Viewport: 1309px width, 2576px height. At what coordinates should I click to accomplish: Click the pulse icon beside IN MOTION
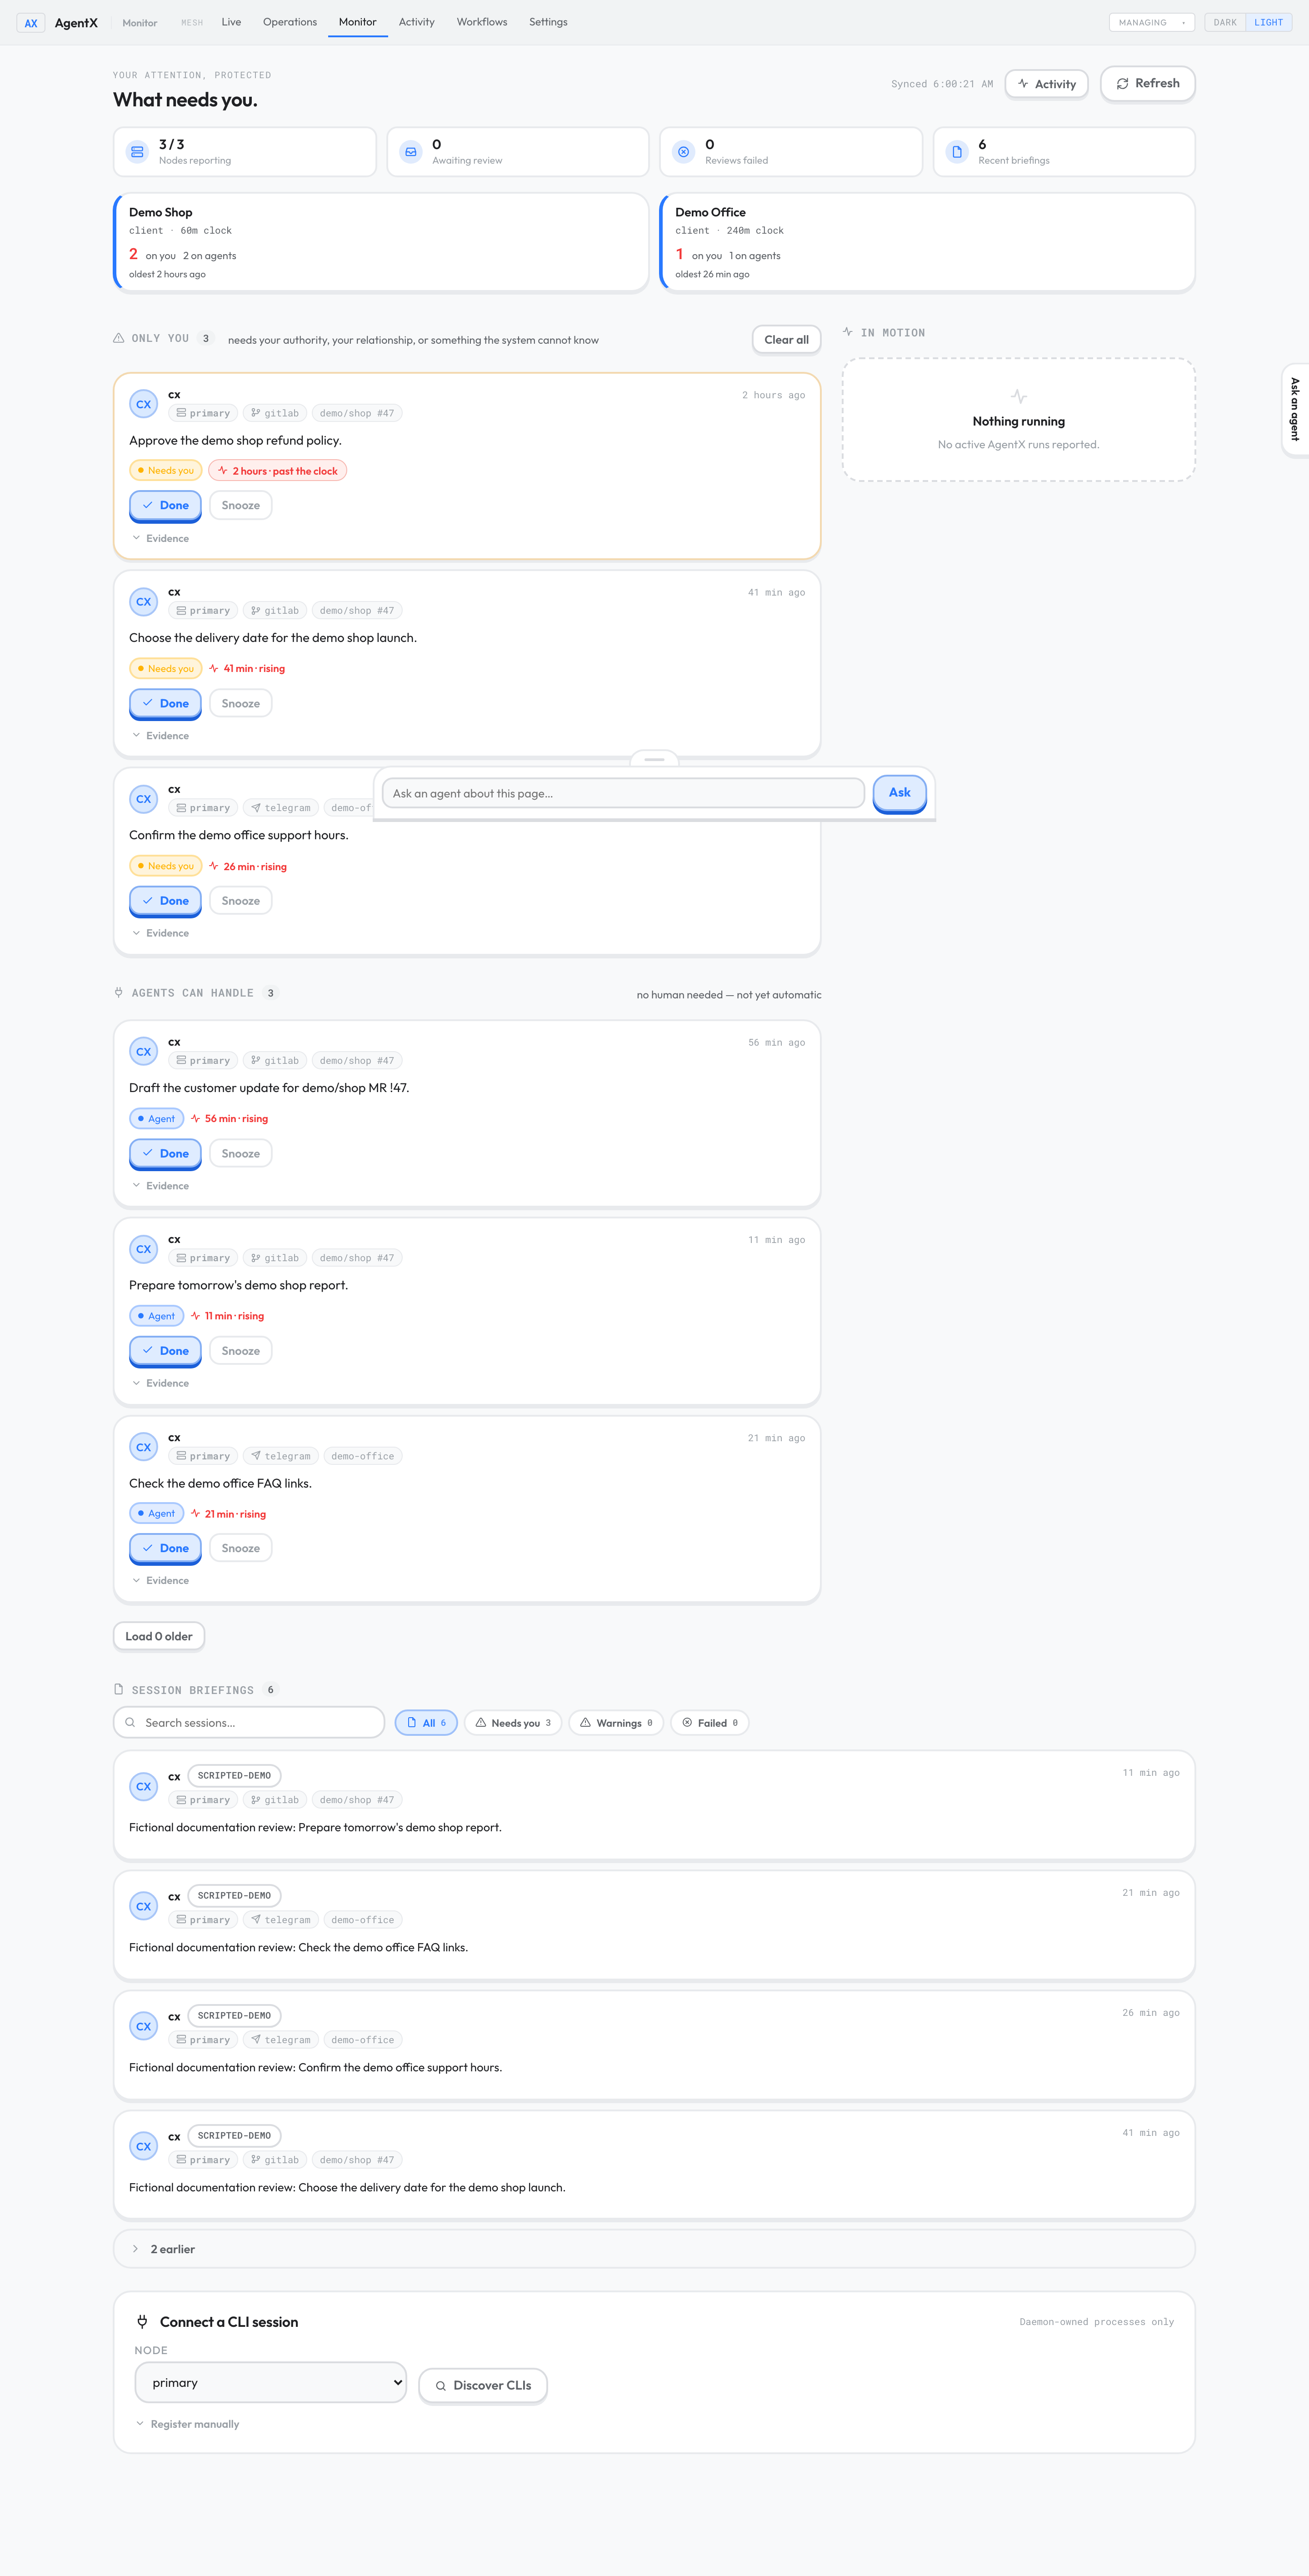click(x=848, y=332)
